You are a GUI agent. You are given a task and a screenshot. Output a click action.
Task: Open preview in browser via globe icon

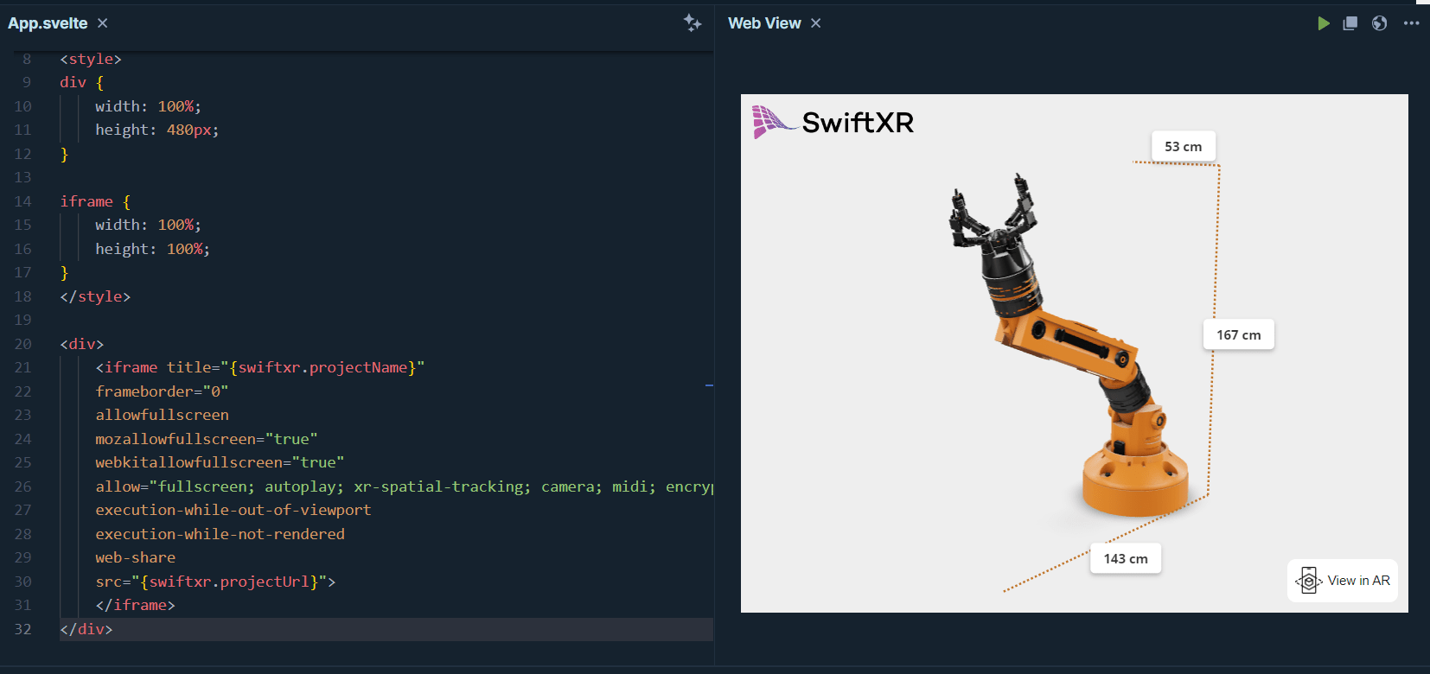1379,23
